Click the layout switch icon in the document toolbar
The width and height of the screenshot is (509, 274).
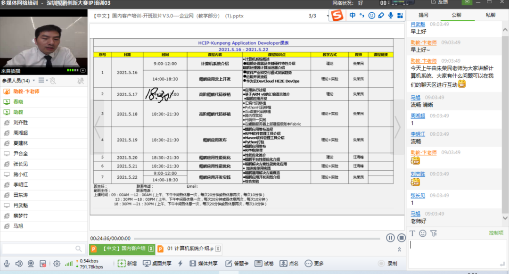coord(400,15)
